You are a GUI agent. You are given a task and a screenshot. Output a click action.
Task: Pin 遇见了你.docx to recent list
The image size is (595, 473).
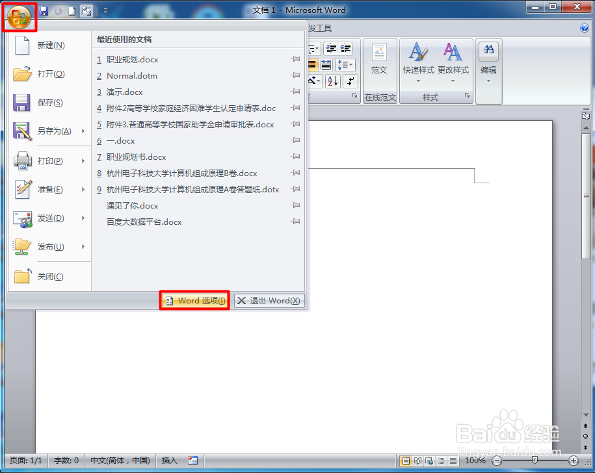click(x=295, y=205)
